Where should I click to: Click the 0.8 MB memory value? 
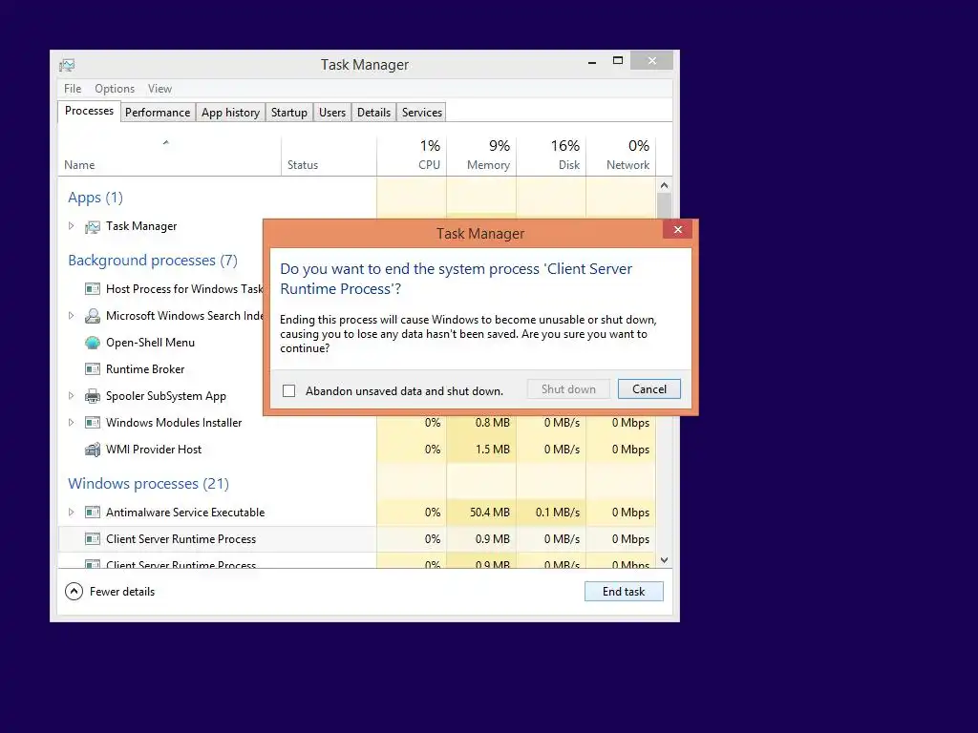(493, 423)
